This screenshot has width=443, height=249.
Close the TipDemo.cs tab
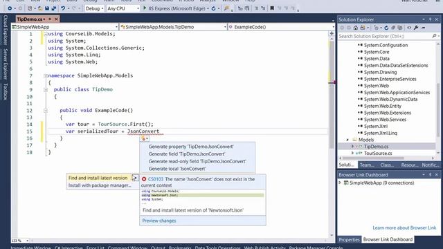click(56, 19)
